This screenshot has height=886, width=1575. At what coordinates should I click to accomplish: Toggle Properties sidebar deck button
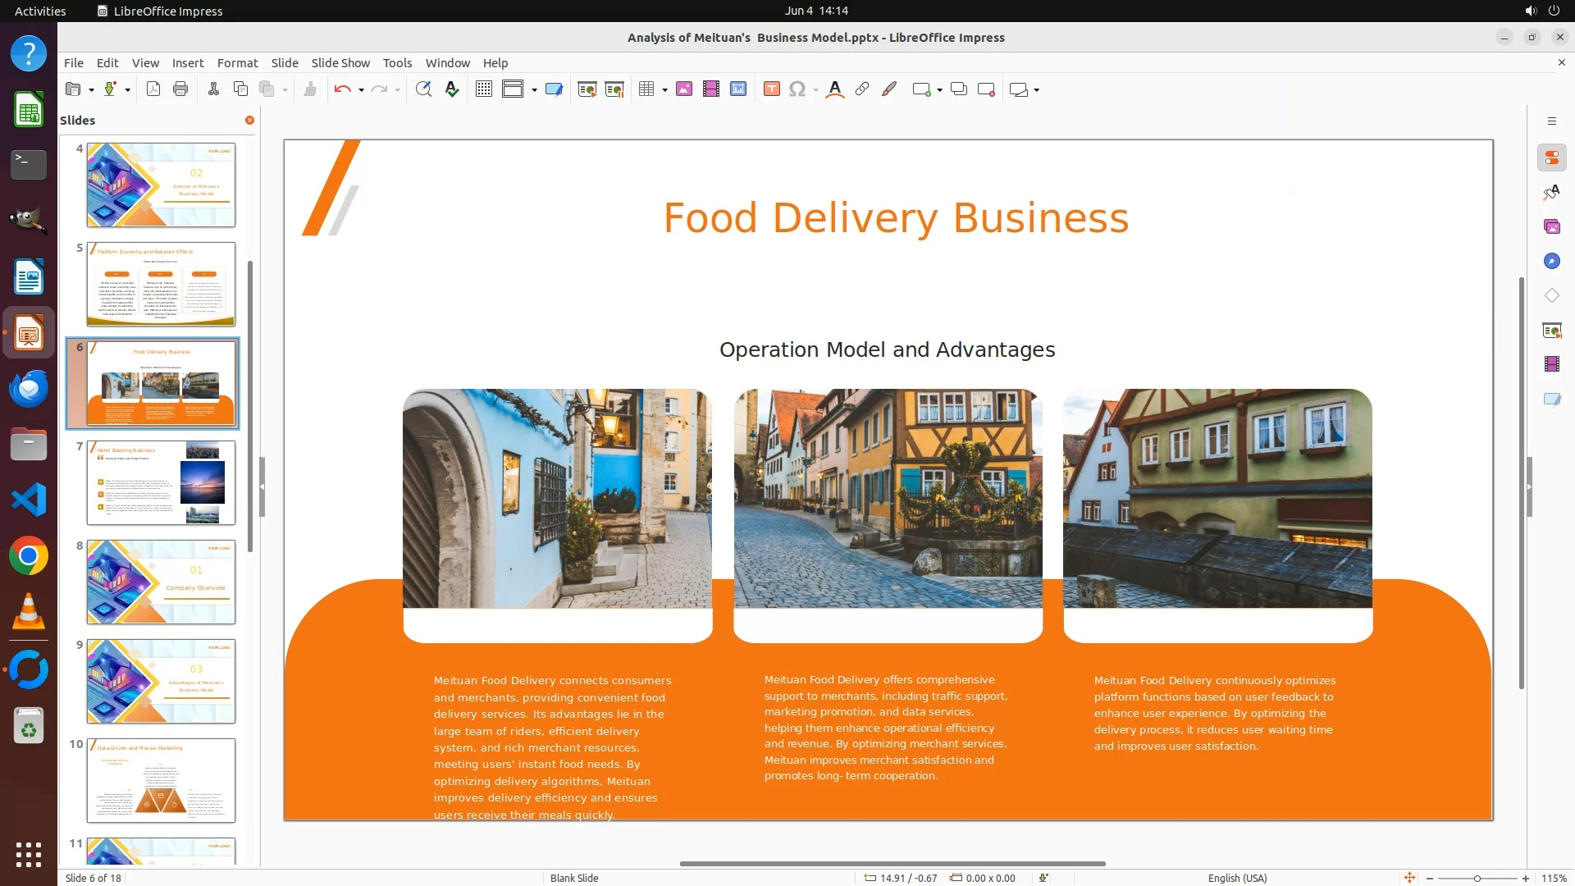(1551, 158)
